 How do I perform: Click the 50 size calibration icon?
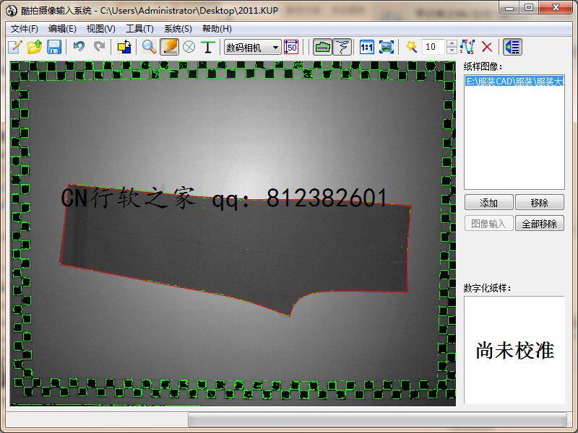coord(291,47)
